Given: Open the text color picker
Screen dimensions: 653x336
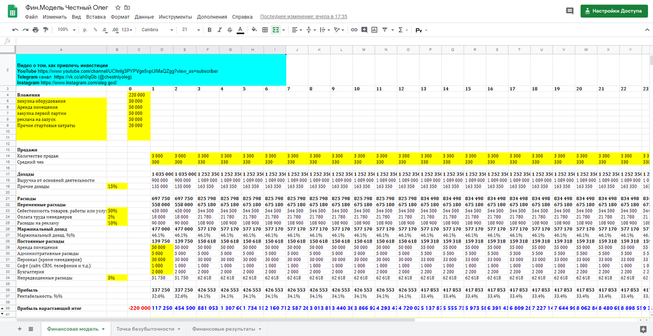Looking at the screenshot, I should 240,30.
